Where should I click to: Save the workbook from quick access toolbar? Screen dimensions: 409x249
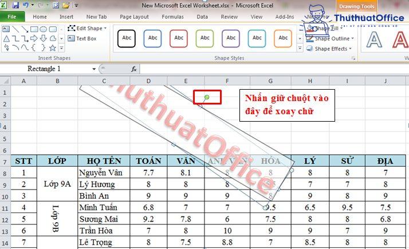pos(15,5)
